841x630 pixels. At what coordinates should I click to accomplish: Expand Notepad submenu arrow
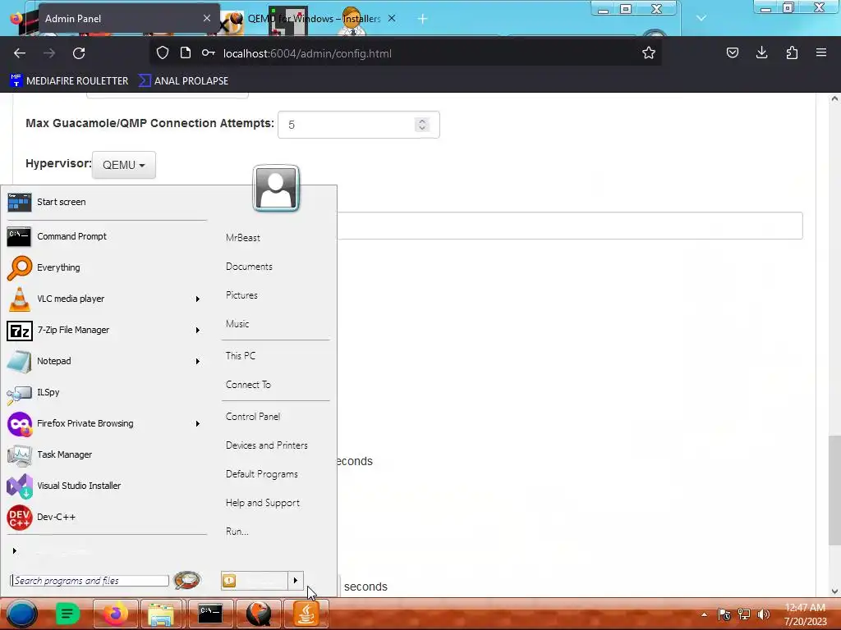tap(197, 362)
